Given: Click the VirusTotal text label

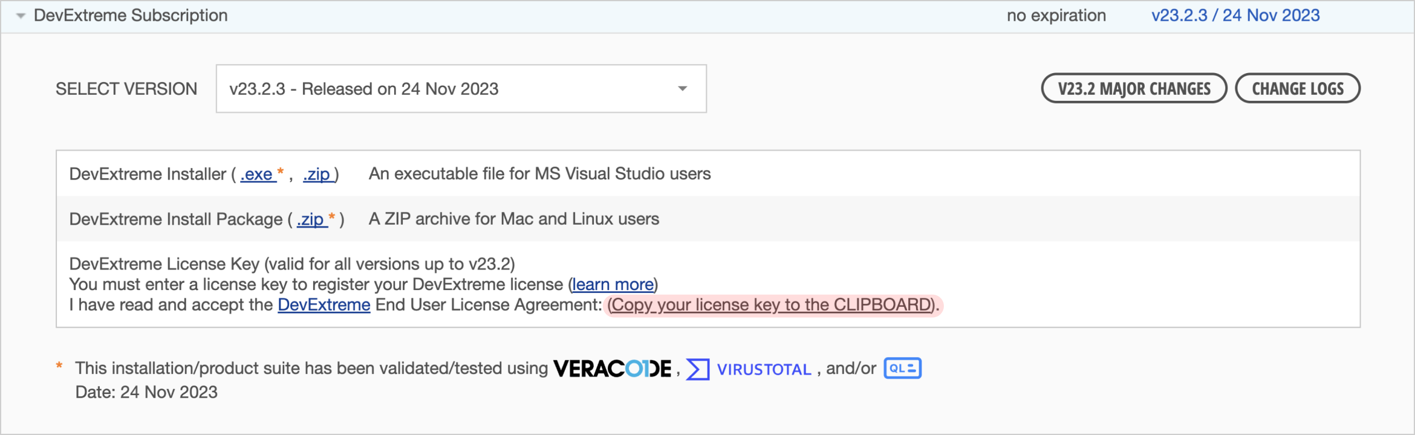Looking at the screenshot, I should click(764, 370).
